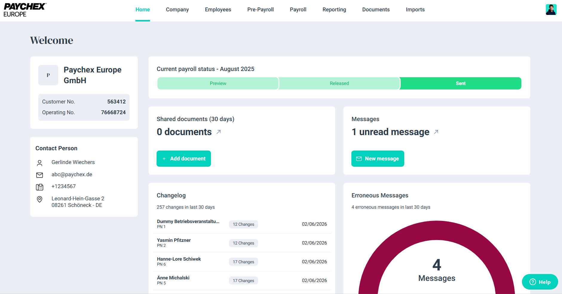
Task: Open the user profile avatar
Action: click(551, 10)
